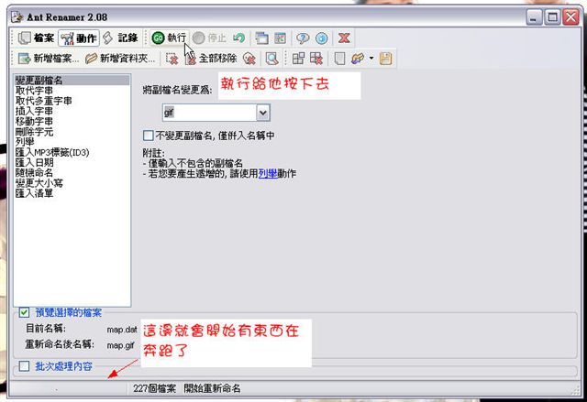Open help speech bubble icon
The image size is (587, 402).
pyautogui.click(x=303, y=38)
